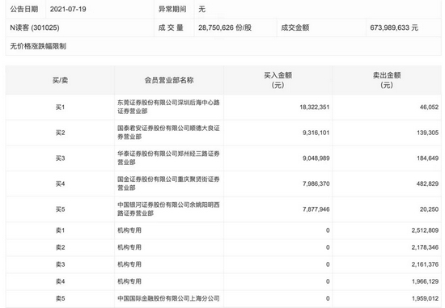Select buy amount 0 in 卖1 row
Image resolution: width=445 pixels, height=308 pixels.
click(328, 230)
